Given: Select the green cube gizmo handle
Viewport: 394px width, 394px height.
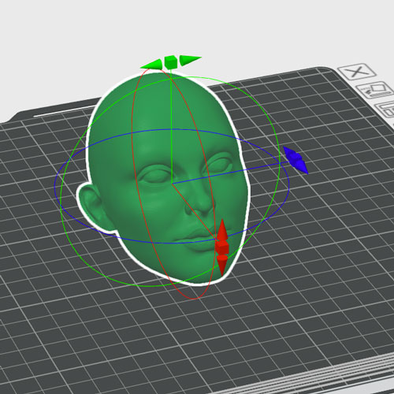Looking at the screenshot, I should click(170, 62).
